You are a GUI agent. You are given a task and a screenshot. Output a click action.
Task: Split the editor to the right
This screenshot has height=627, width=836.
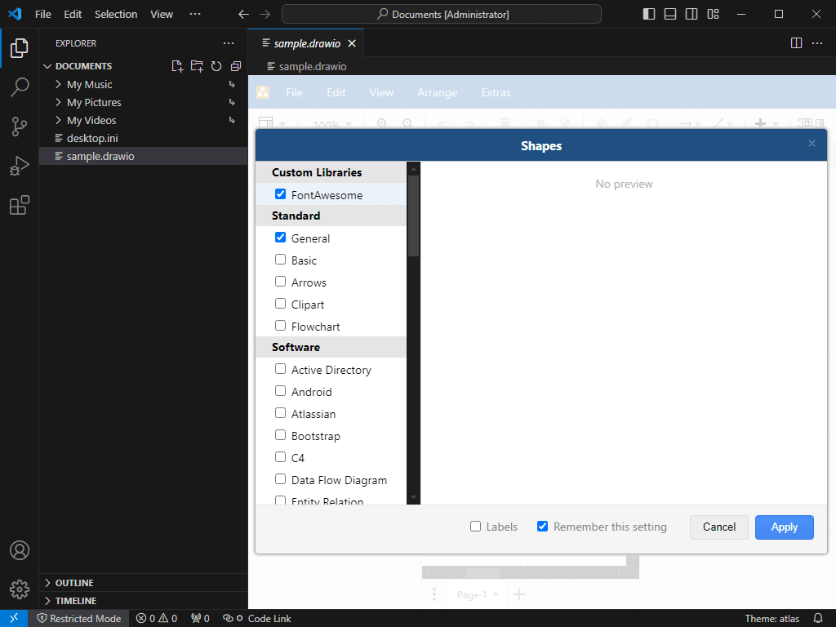pos(796,43)
